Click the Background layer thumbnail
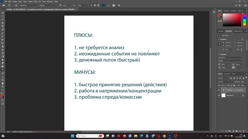The width and height of the screenshot is (248, 139). (x=223, y=95)
